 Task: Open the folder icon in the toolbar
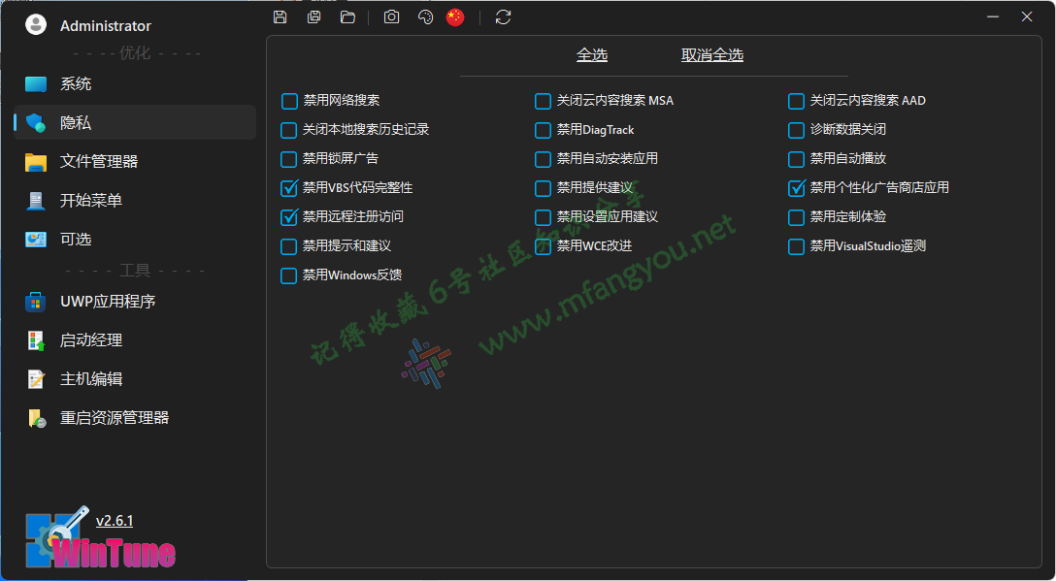[x=347, y=17]
